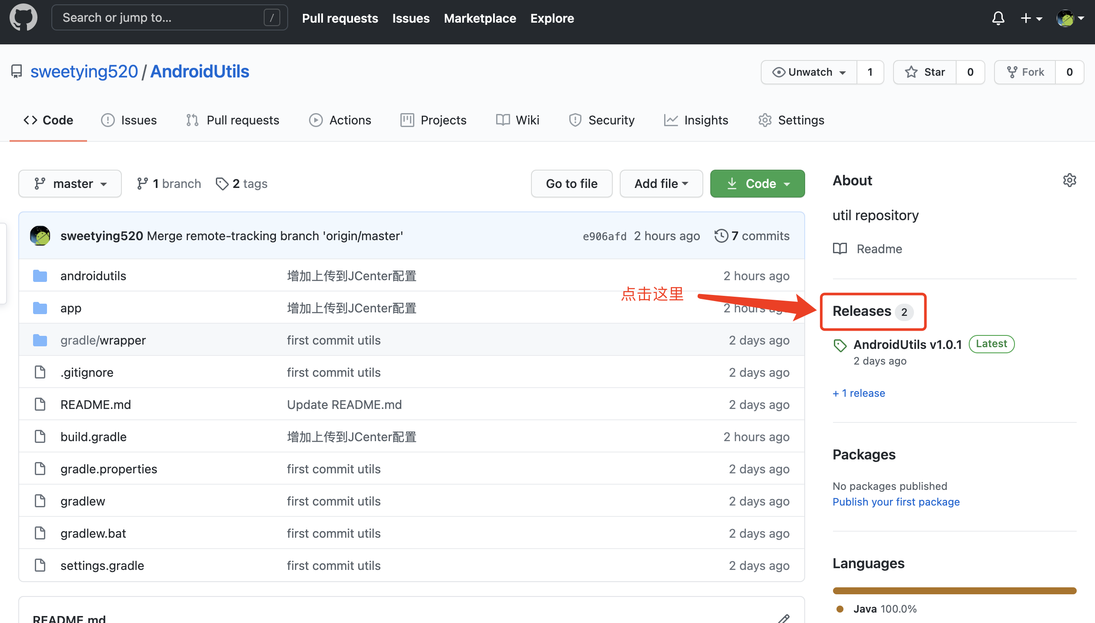Click the Java language color bar
The height and width of the screenshot is (623, 1095).
(x=954, y=591)
